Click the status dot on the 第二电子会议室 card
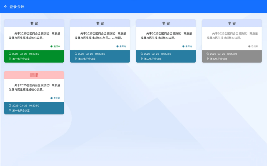267x166 pixels. pos(183,46)
